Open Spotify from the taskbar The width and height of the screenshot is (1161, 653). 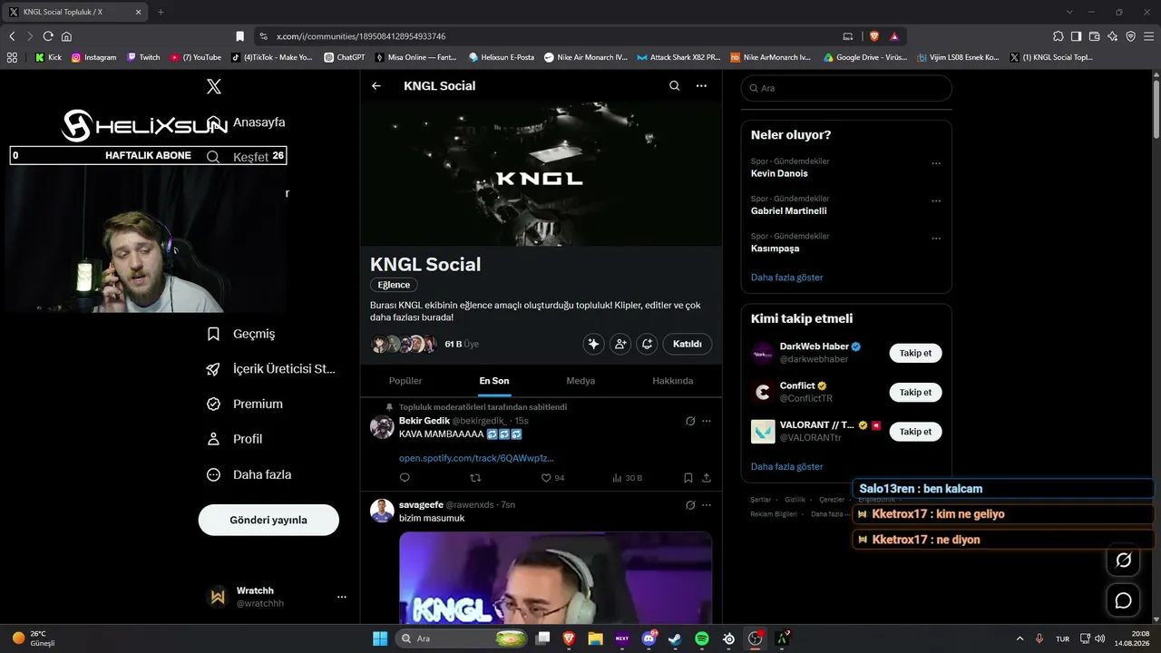pyautogui.click(x=702, y=638)
